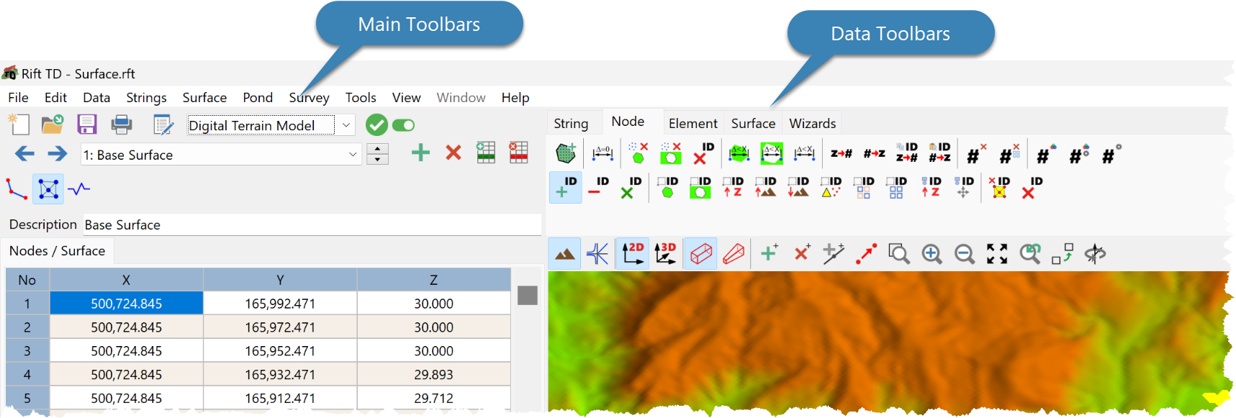This screenshot has height=418, width=1236.
Task: Click the Open folder icon
Action: [52, 124]
